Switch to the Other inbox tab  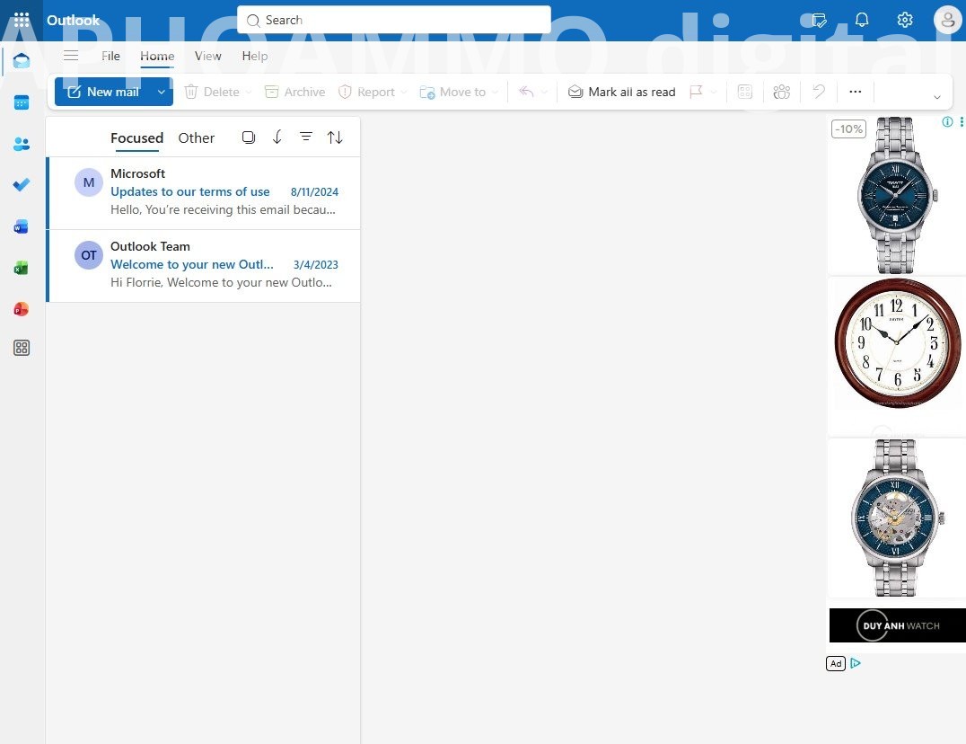point(196,138)
